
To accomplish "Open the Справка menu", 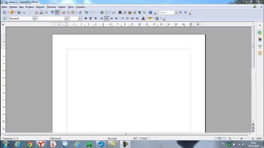I will point(80,7).
